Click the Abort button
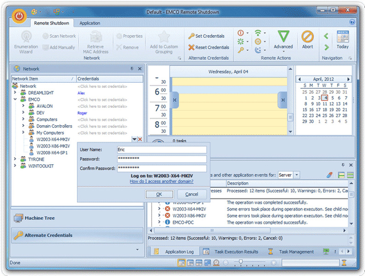Image resolution: width=365 pixels, height=276 pixels. [307, 40]
